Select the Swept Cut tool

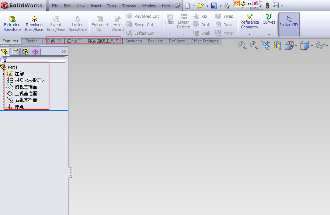pyautogui.click(x=140, y=25)
